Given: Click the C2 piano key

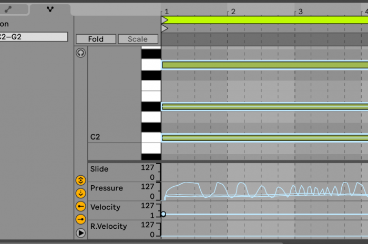Looking at the screenshot, I should tap(151, 137).
